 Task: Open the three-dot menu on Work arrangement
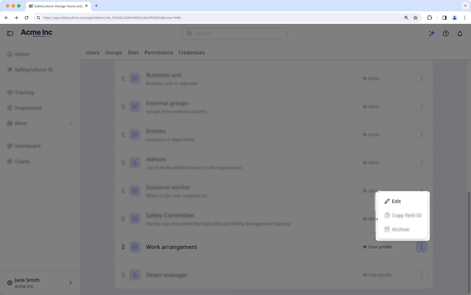[422, 247]
